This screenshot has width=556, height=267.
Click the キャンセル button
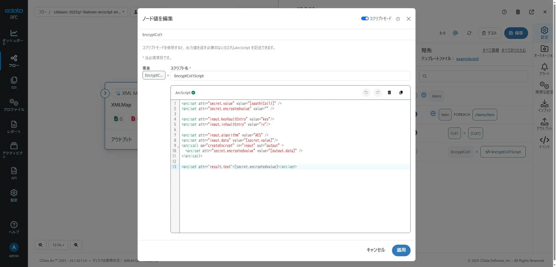[x=376, y=250]
